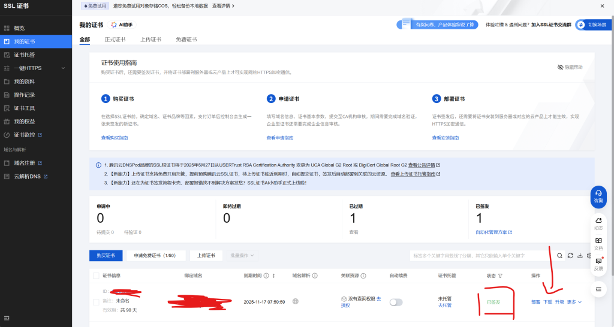The width and height of the screenshot is (614, 327).
Task: Open 证书监控 external link in sidebar
Action: tap(28, 135)
